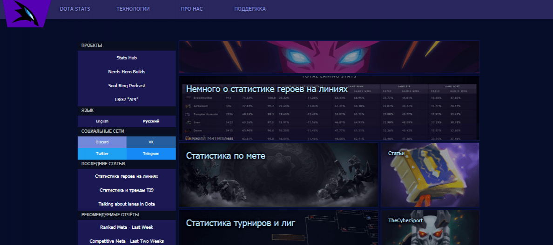Open the LRG2 "API" link

click(127, 99)
